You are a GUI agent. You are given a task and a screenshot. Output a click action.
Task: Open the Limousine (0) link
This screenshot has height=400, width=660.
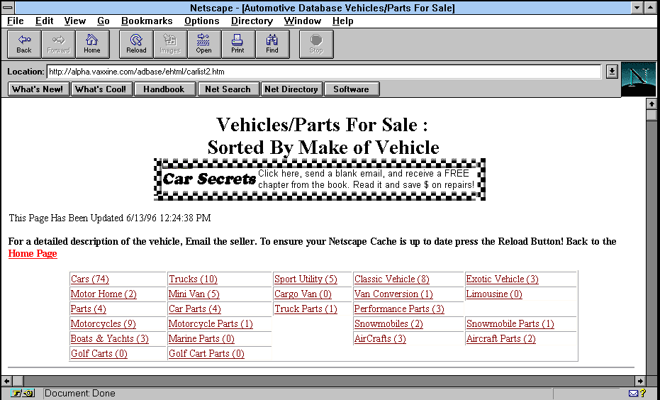pos(493,294)
